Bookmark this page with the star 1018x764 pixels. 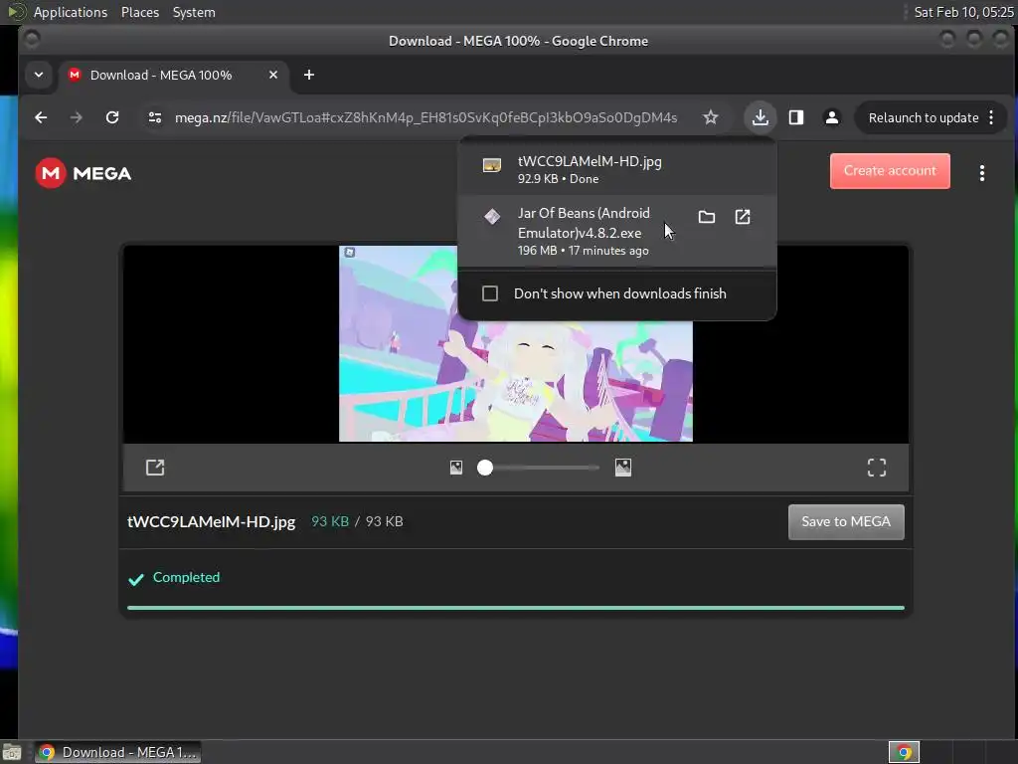tap(710, 117)
